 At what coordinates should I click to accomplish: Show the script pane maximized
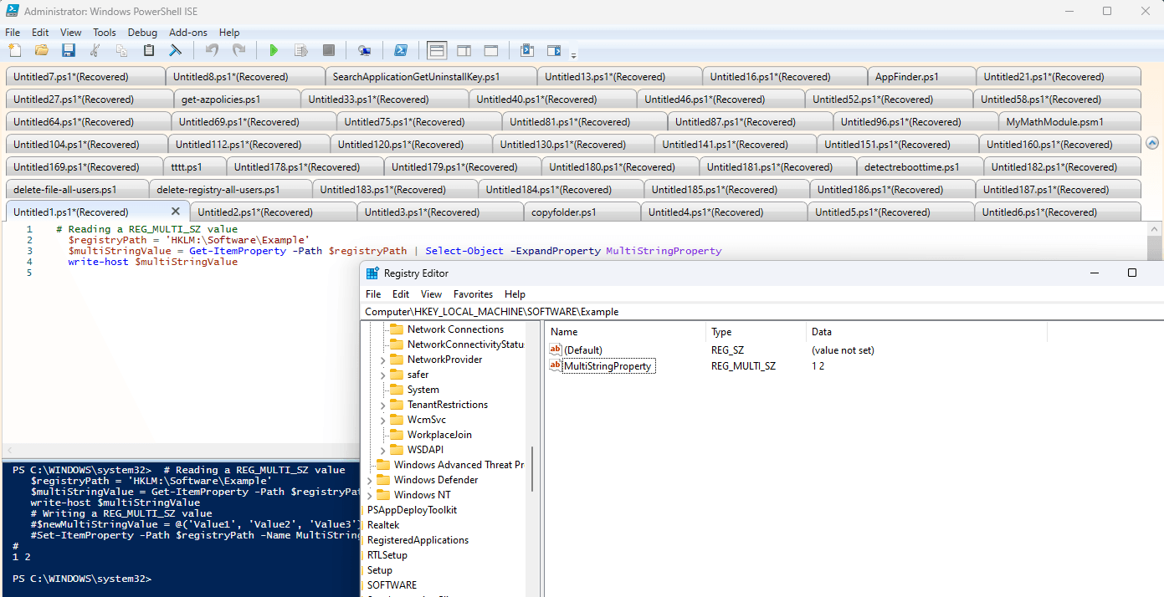click(x=490, y=50)
